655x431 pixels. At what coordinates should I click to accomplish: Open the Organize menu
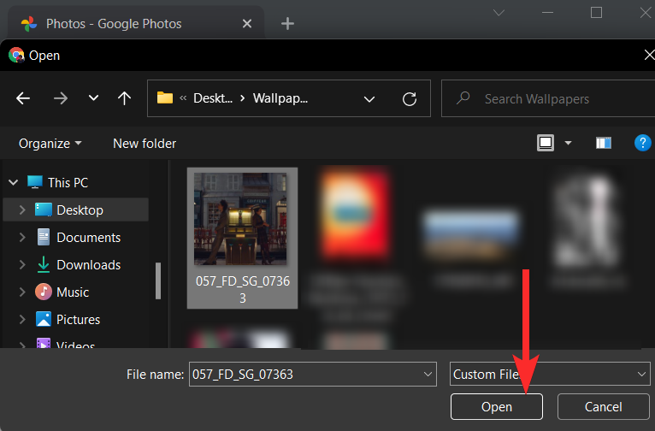50,144
